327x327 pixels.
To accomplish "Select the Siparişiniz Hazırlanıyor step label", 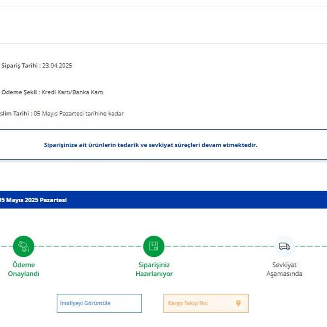I will tap(154, 269).
